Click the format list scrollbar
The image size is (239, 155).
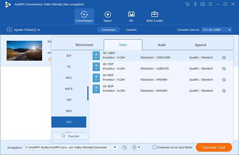point(88,93)
